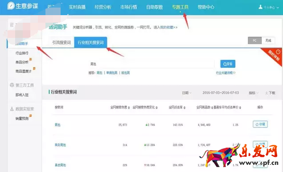
Task: Click the cube icon beside 第三方工具
Action: [12, 85]
